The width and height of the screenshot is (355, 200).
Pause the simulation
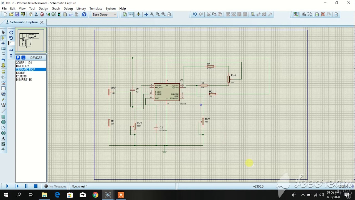pos(26,186)
